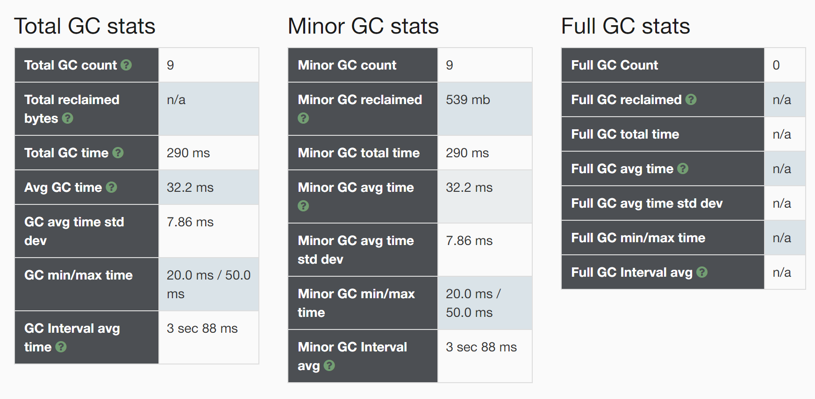
Task: Click help icon for GC Interval avg time
Action: click(x=61, y=347)
